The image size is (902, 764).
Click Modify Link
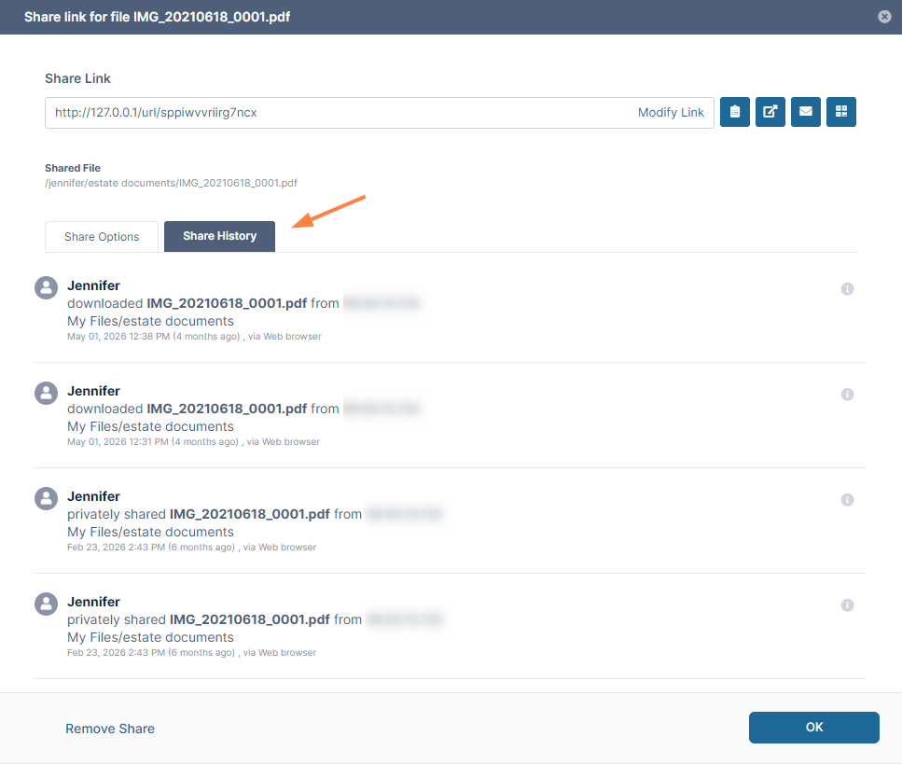click(671, 112)
